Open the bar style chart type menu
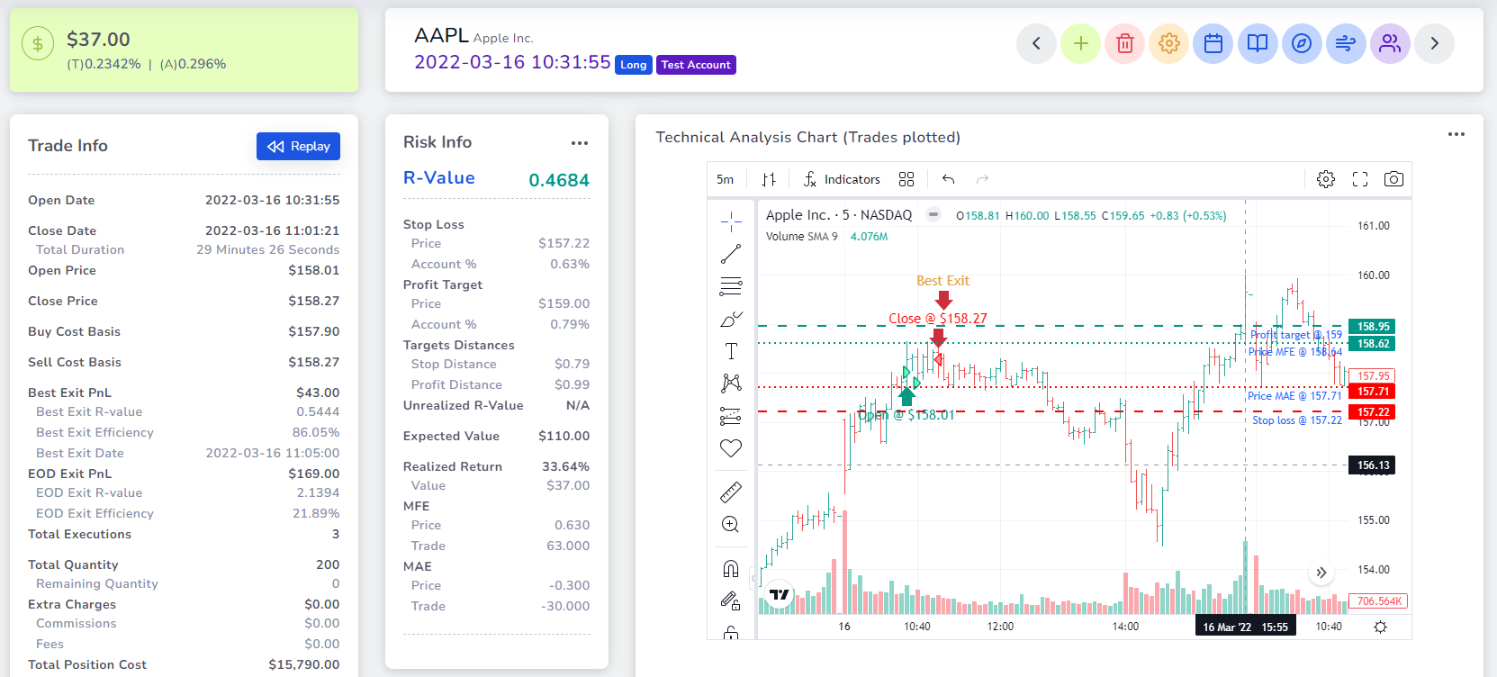The height and width of the screenshot is (677, 1497). click(x=769, y=179)
